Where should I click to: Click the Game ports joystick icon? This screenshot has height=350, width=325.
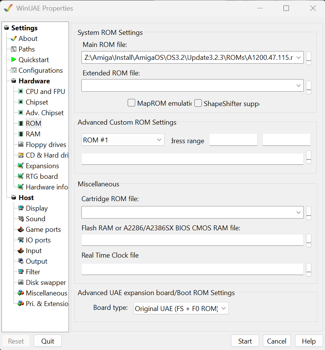pyautogui.click(x=21, y=229)
